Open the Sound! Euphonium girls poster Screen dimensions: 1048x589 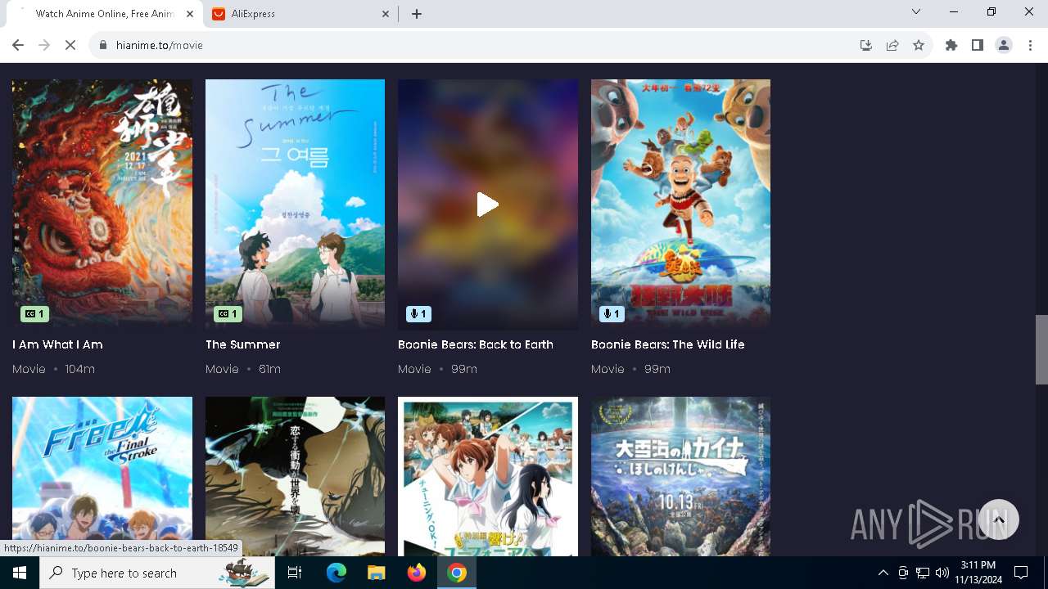point(488,476)
